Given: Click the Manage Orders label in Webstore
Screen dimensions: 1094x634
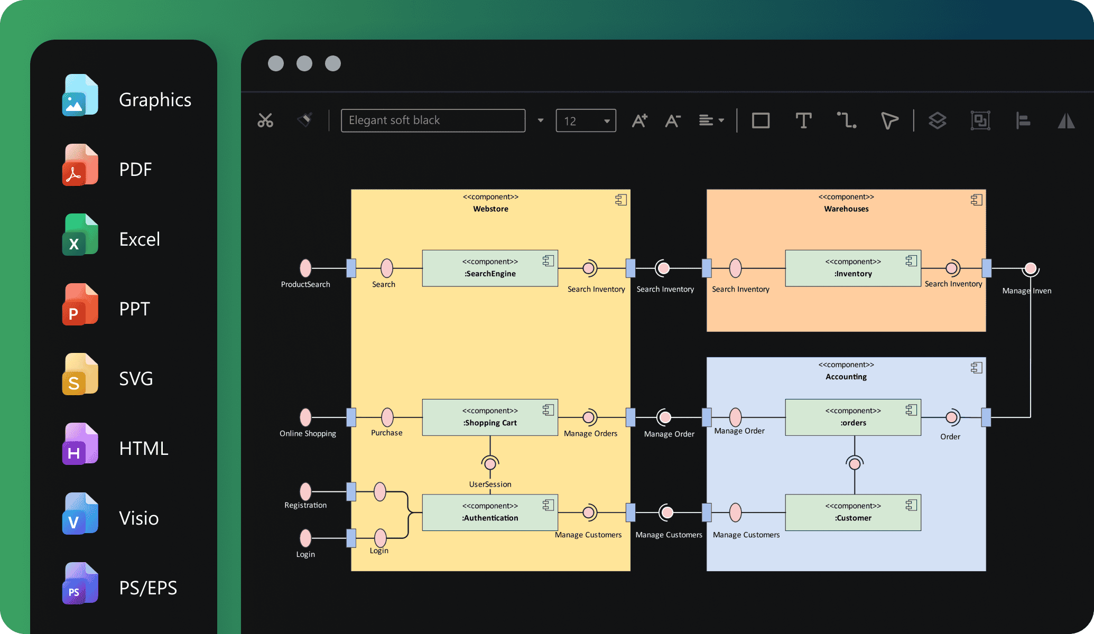Looking at the screenshot, I should [590, 433].
